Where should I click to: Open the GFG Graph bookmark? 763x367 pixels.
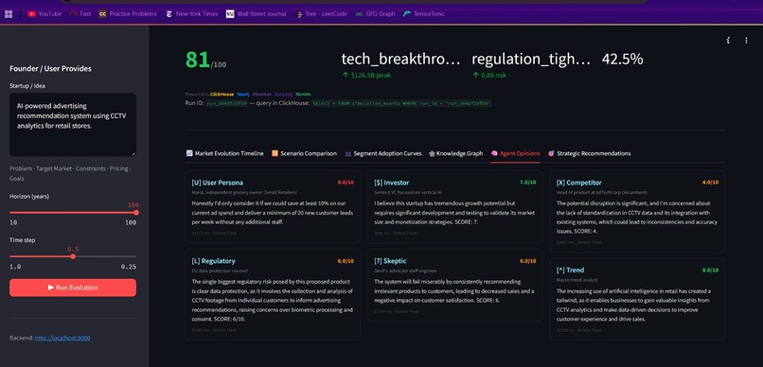point(375,14)
